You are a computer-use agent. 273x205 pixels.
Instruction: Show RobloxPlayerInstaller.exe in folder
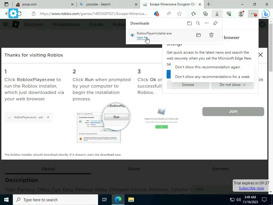pyautogui.click(x=198, y=35)
